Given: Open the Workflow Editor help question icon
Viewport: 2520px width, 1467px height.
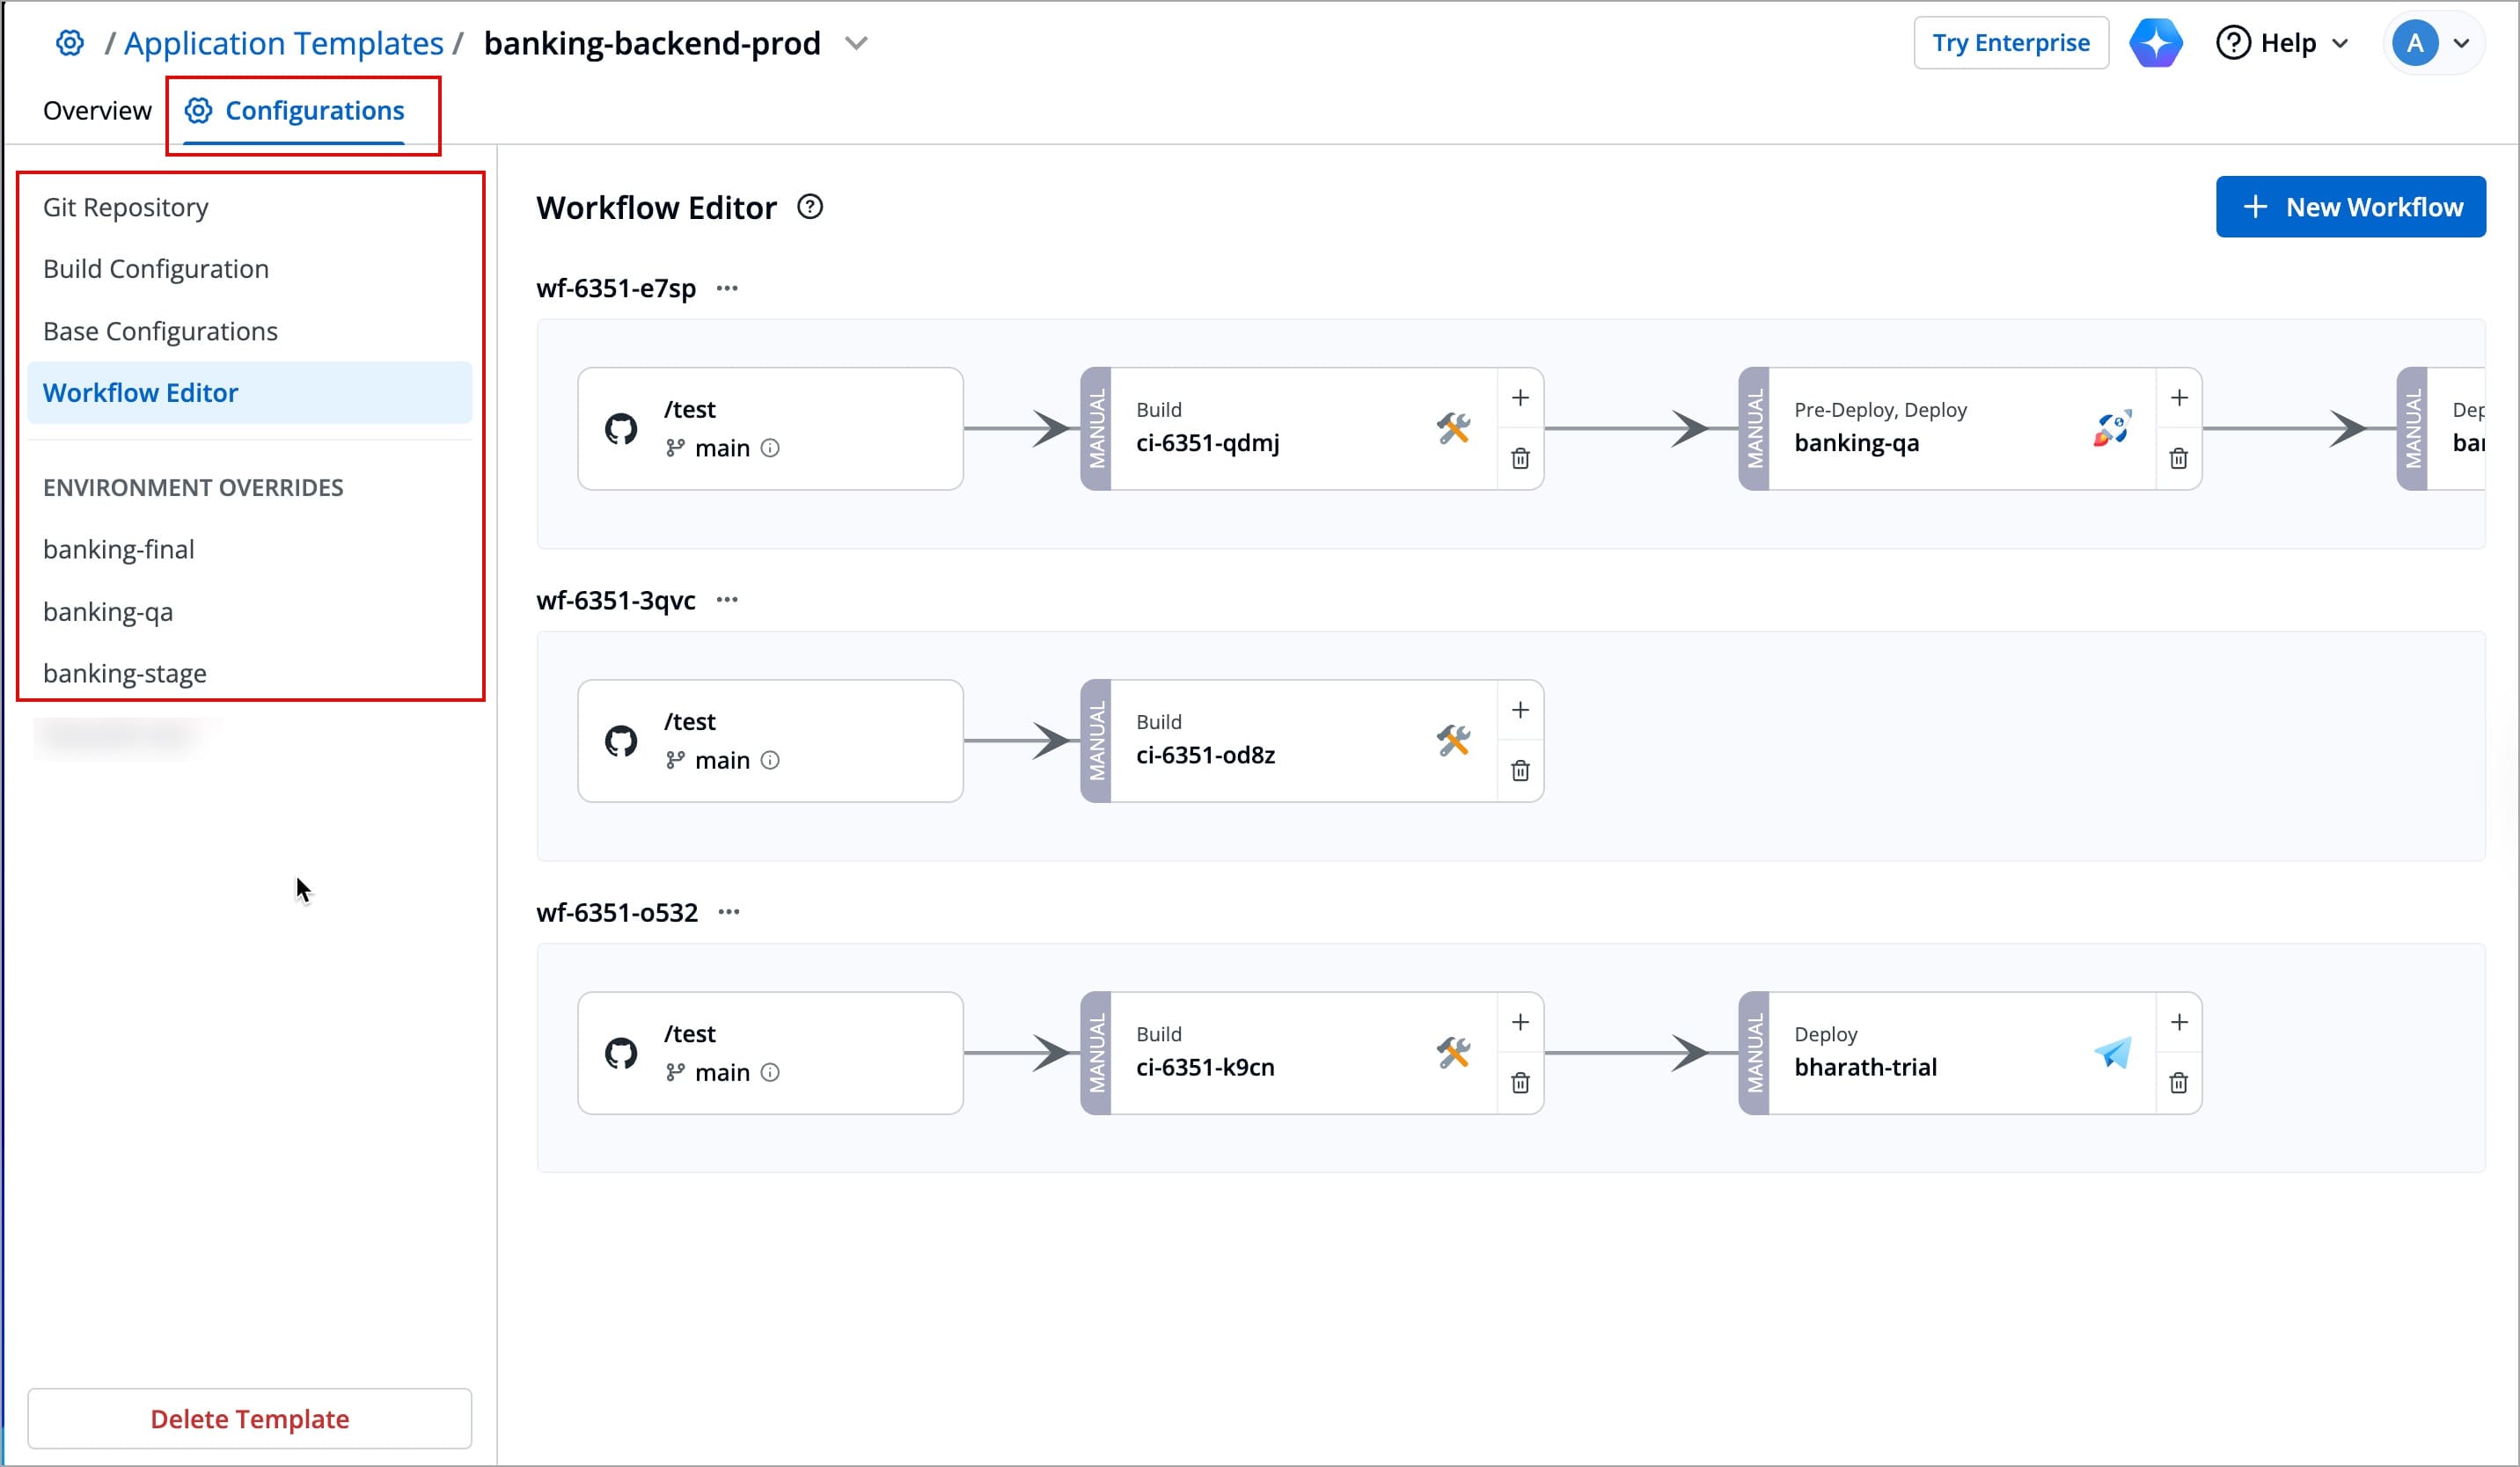Looking at the screenshot, I should (x=810, y=206).
